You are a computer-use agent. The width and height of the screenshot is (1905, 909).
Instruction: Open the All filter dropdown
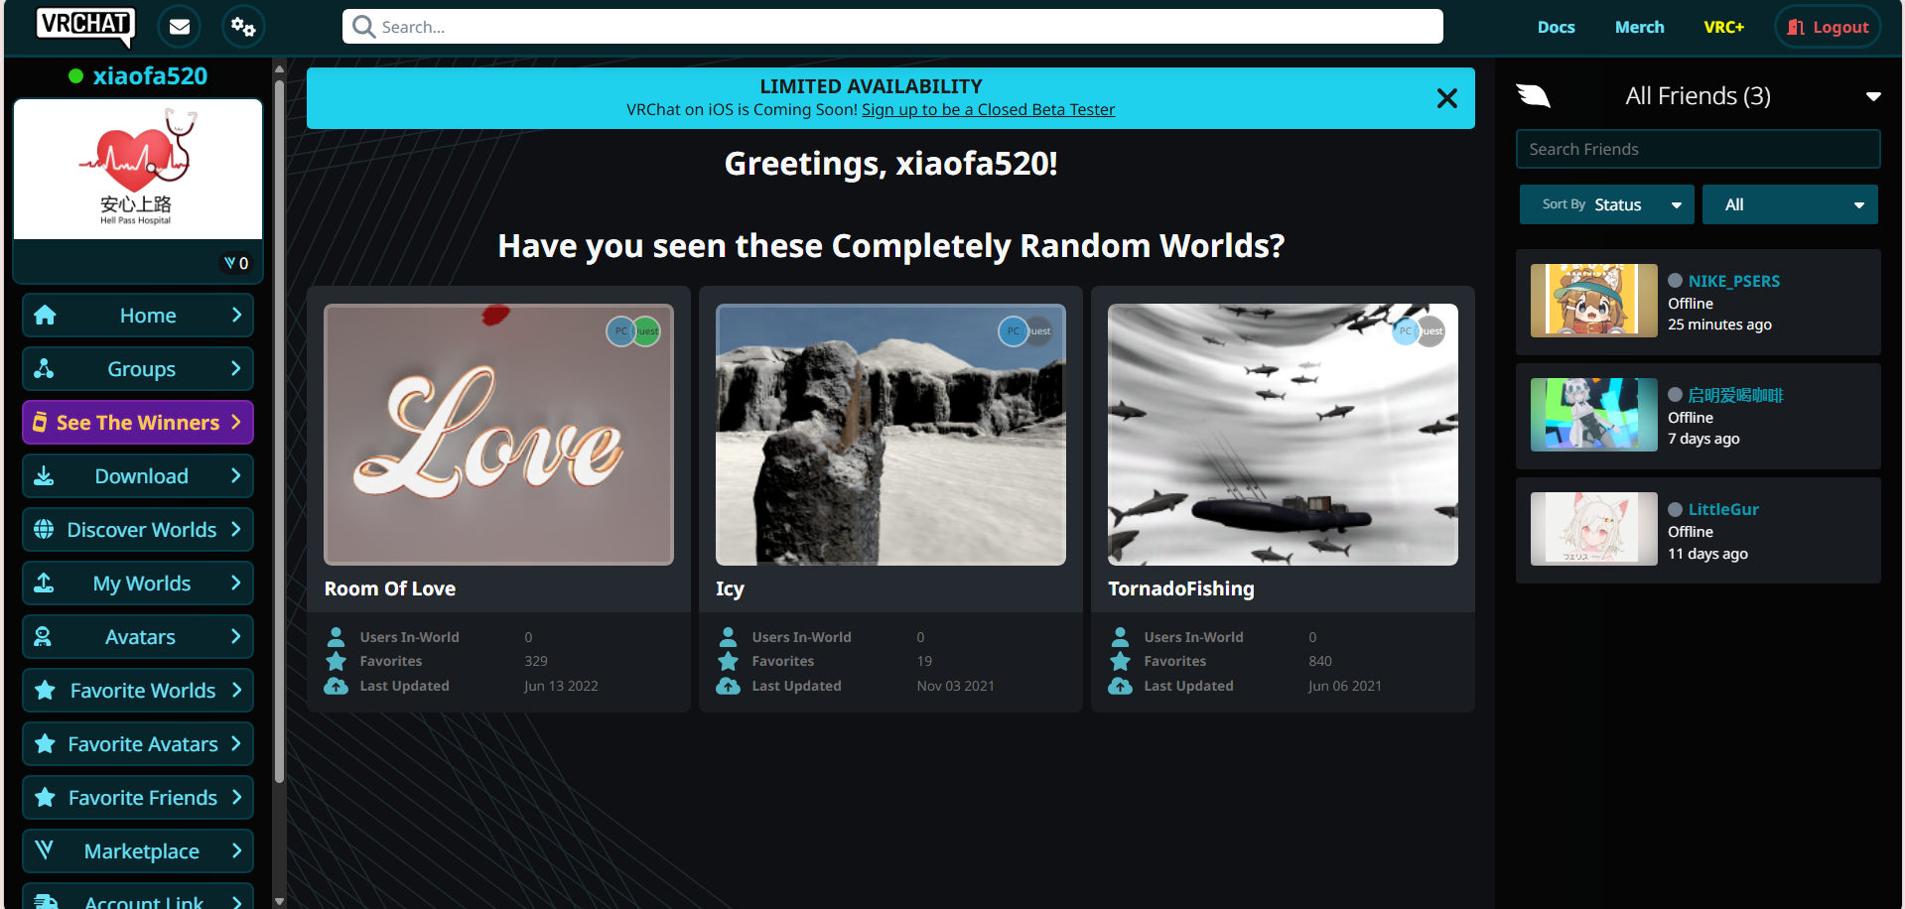coord(1789,204)
